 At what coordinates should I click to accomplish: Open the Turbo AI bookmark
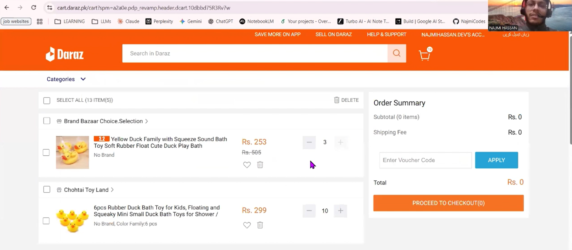(x=363, y=21)
